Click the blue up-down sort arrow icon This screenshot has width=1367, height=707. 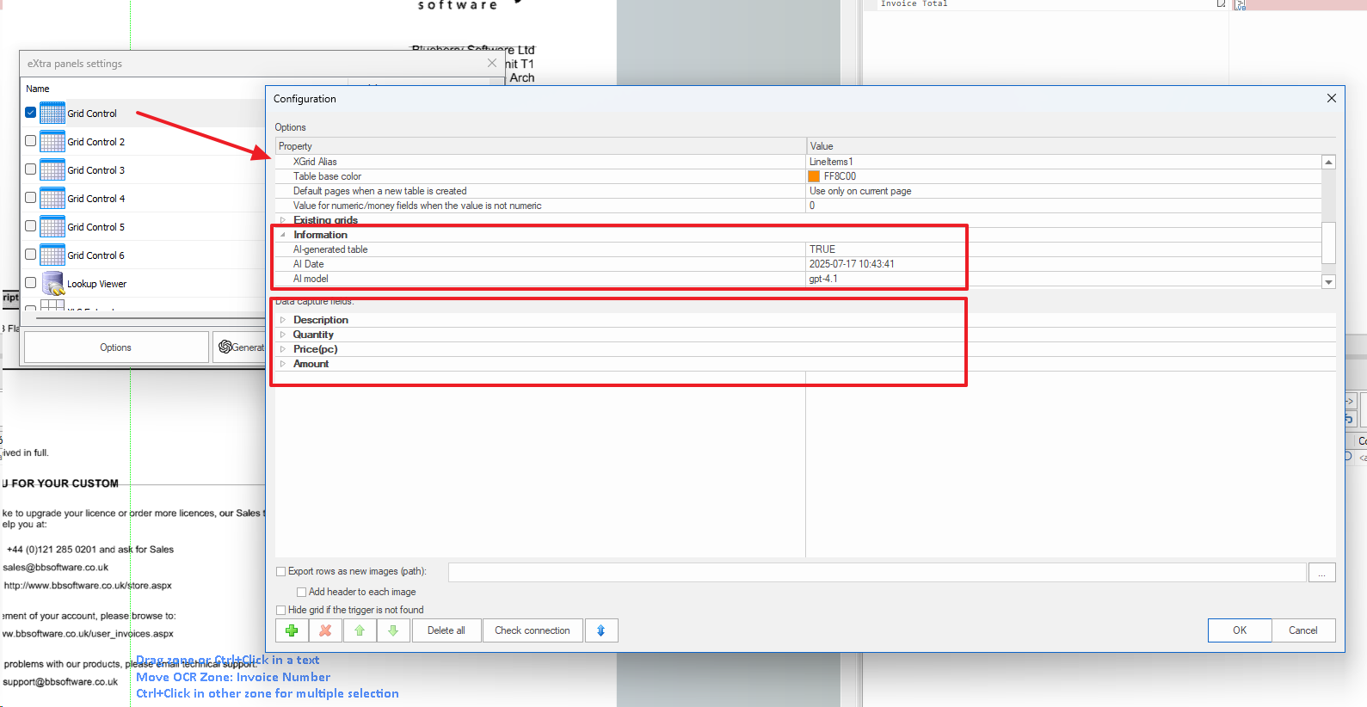(x=601, y=630)
